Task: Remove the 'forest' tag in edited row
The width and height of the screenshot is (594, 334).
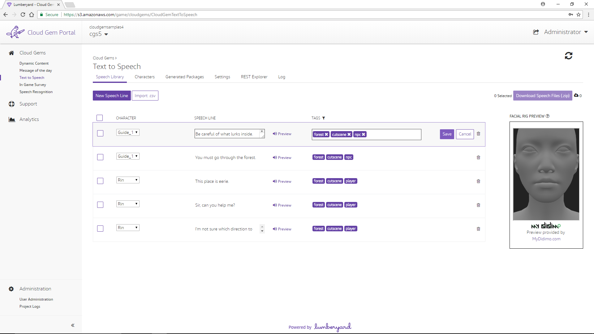Action: click(326, 135)
